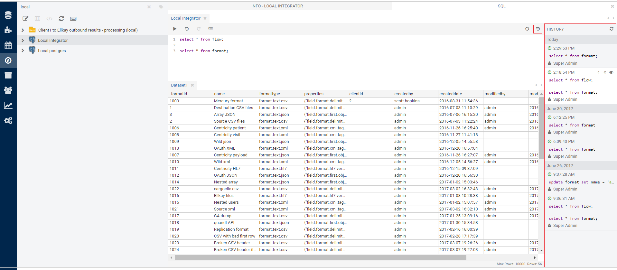
Task: Refresh the connections tree
Action: tap(61, 19)
